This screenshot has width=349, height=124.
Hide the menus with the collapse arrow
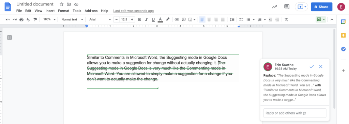332,20
